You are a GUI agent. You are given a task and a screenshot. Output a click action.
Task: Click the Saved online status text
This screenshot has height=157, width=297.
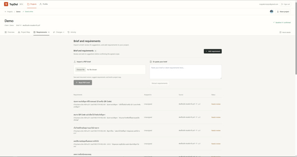coord(28,11)
